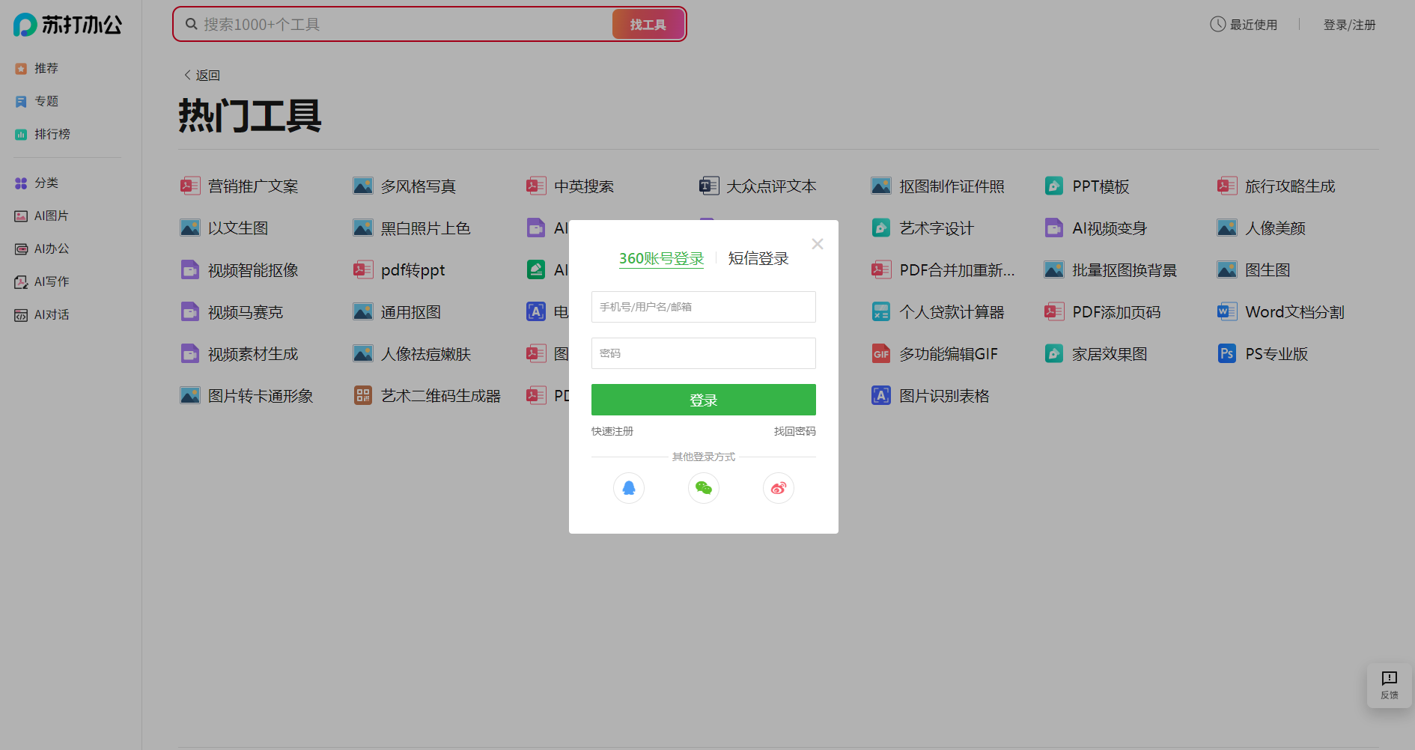This screenshot has height=750, width=1415.
Task: Open 快速注册 registration link
Action: (612, 430)
